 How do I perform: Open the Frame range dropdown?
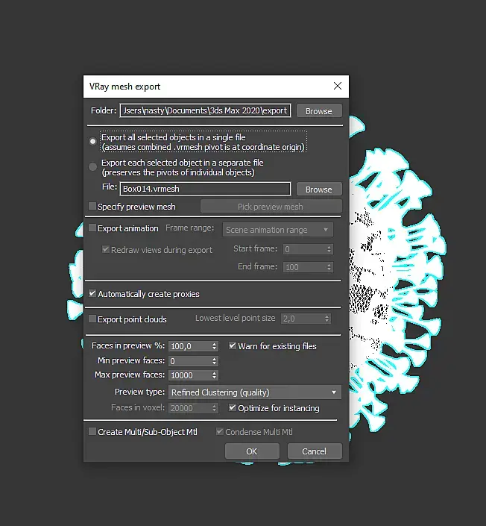(x=278, y=230)
